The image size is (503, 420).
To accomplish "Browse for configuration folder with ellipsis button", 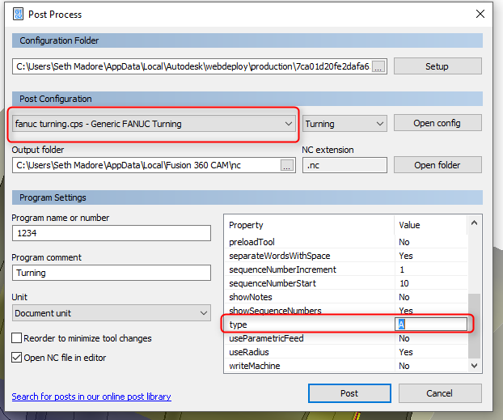I will coord(378,66).
